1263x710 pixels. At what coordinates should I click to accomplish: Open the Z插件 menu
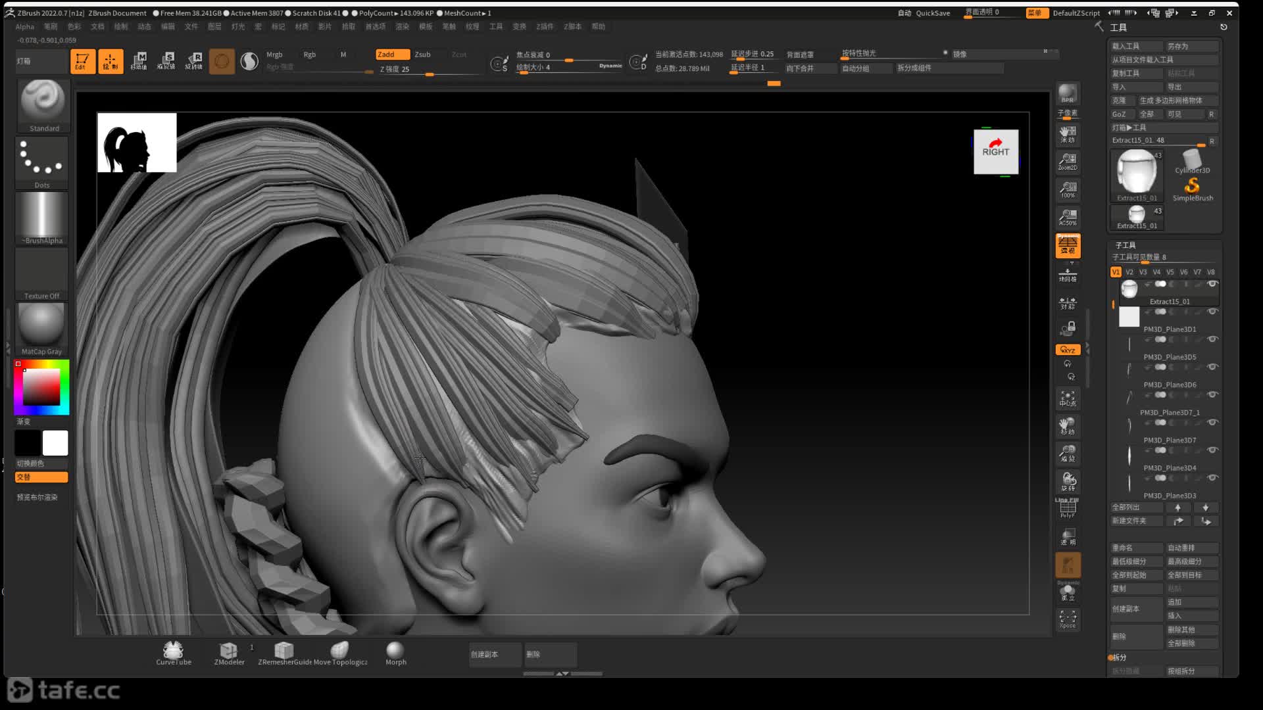[545, 27]
